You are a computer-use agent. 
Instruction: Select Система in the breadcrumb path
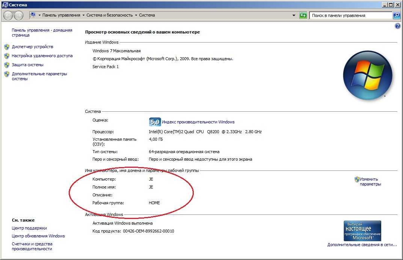coord(147,15)
